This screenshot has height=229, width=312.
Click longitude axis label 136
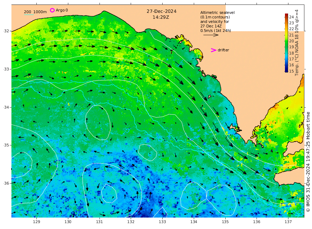click(x=257, y=222)
